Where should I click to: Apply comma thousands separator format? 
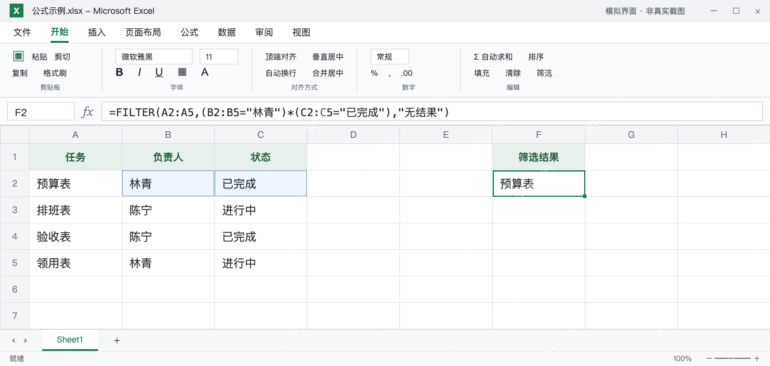(x=390, y=73)
